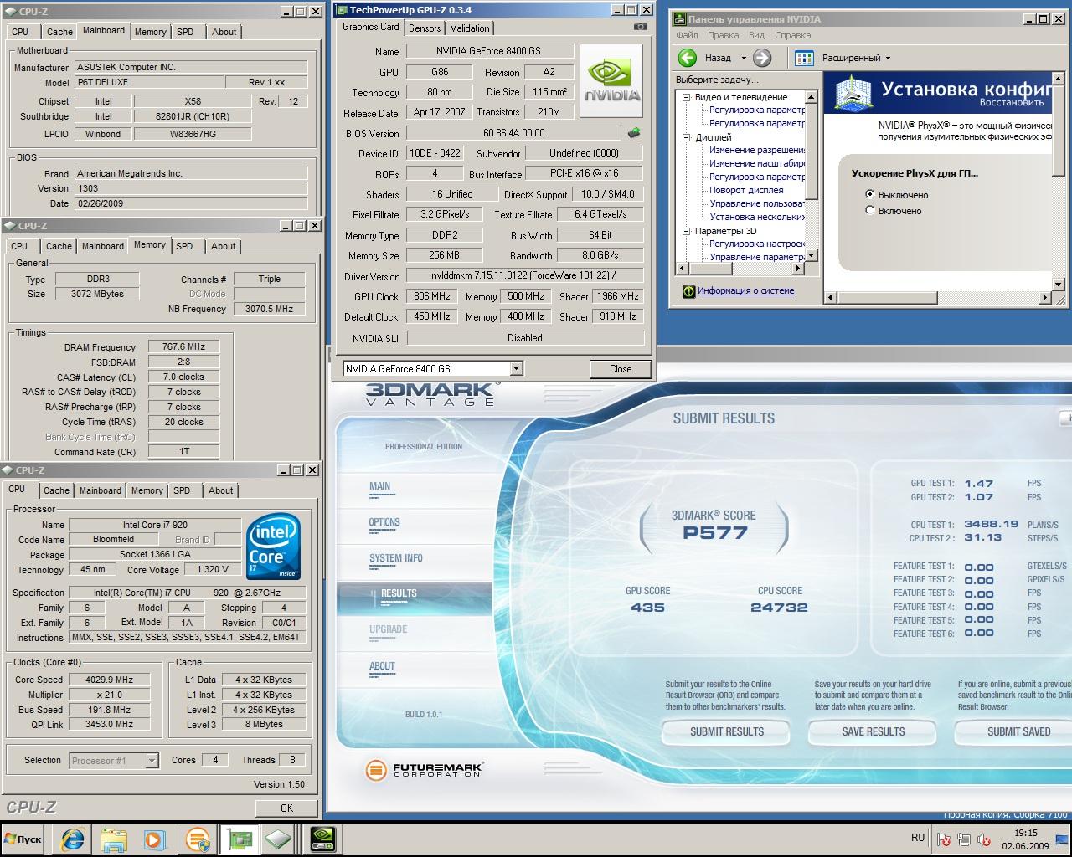
Task: Click the view mode grid icon beside Расширенный
Action: [x=804, y=58]
